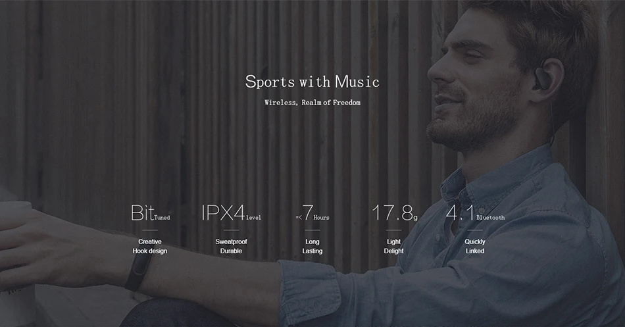Click the '7 Hours' feature heading
Viewport: 625px width, 327px height.
[x=312, y=213]
